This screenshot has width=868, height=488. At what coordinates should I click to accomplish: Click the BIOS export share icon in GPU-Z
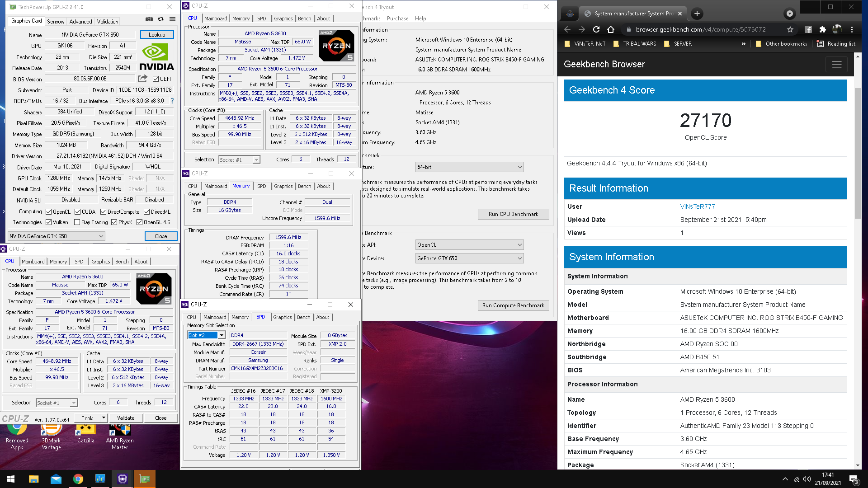click(143, 79)
